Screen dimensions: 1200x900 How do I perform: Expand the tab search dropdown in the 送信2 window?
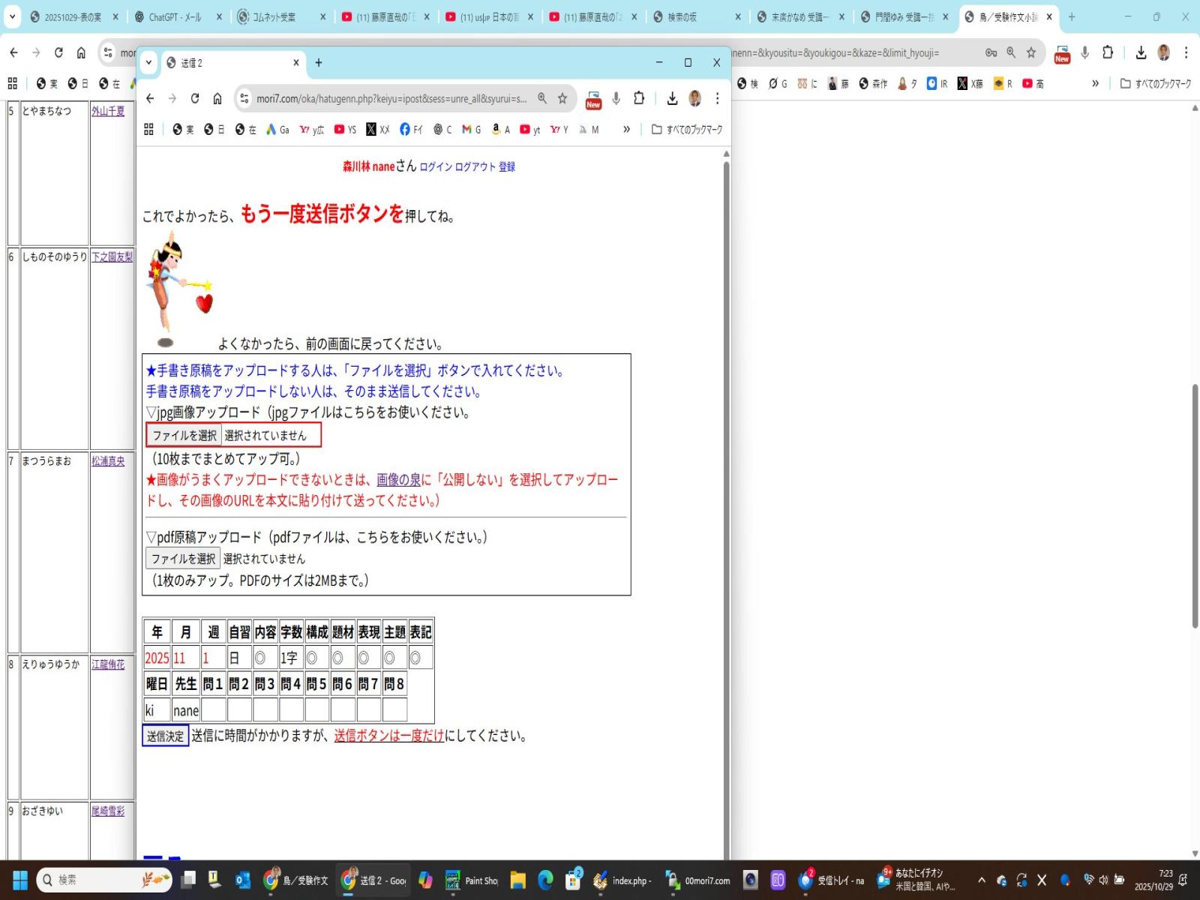(x=148, y=63)
